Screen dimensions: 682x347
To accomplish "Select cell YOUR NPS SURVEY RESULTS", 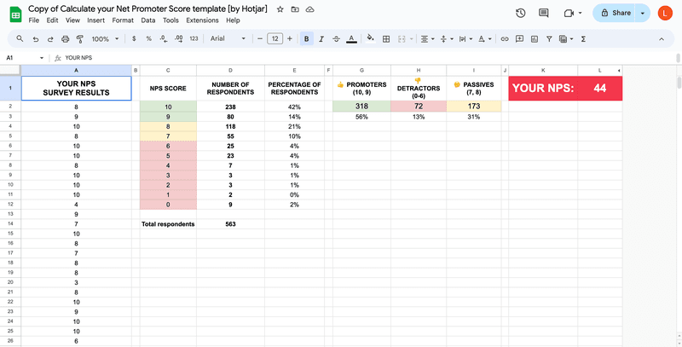I will coord(76,89).
